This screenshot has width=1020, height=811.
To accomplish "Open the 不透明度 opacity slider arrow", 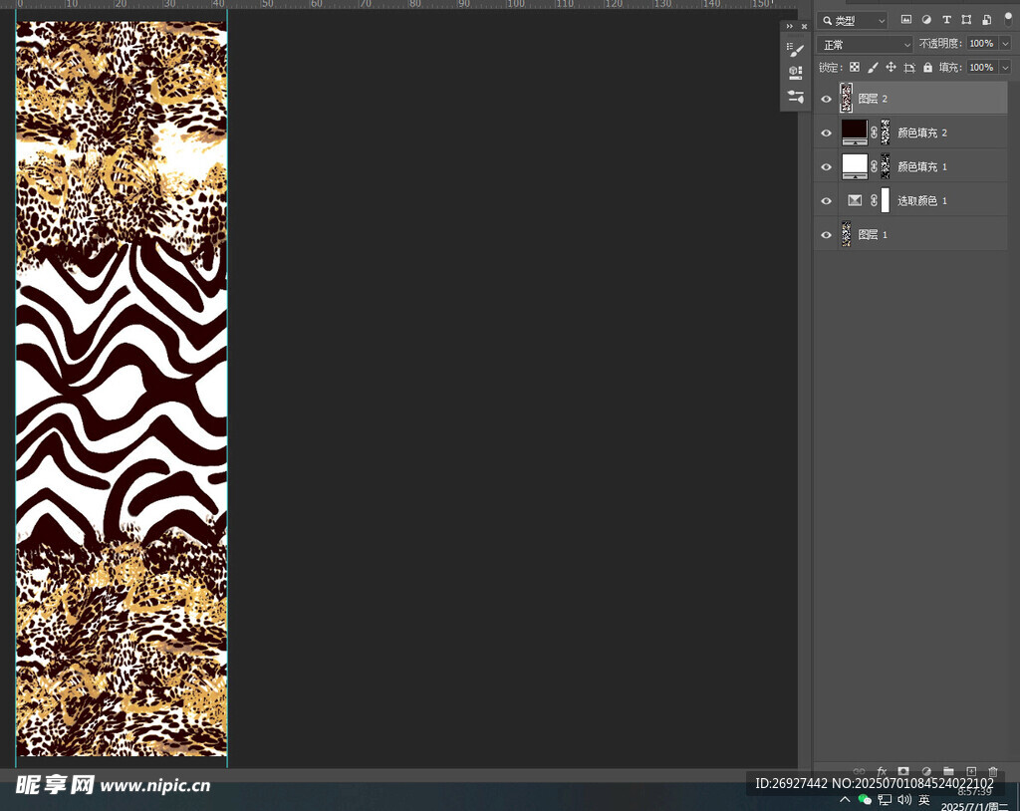I will click(1005, 44).
